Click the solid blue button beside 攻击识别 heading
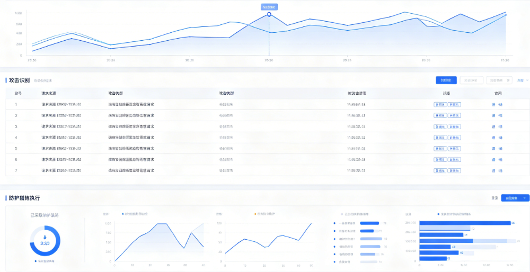The height and width of the screenshot is (272, 530). point(446,80)
